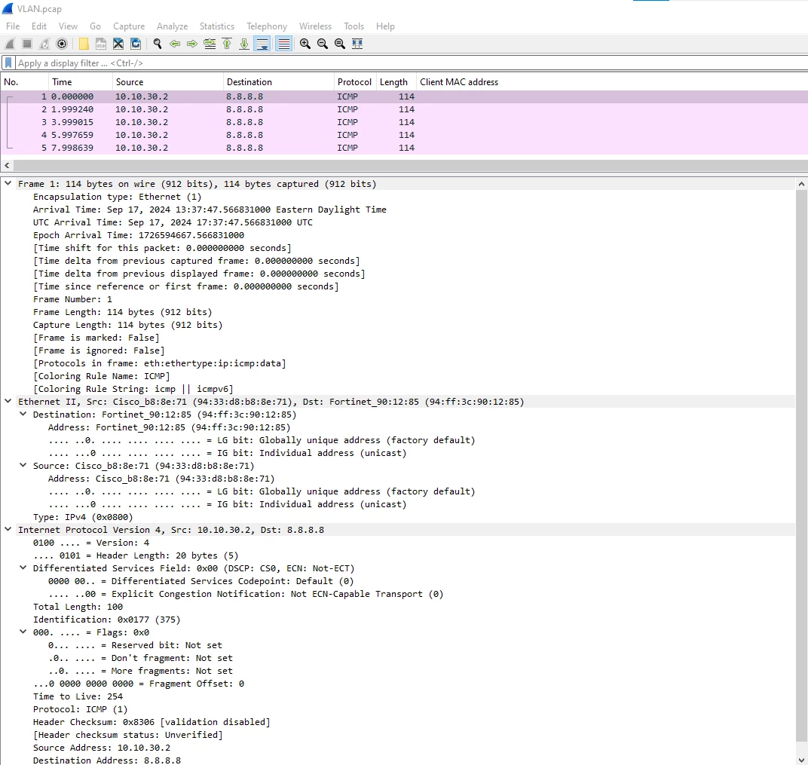This screenshot has height=765, width=808.
Task: Open the Help menu
Action: pyautogui.click(x=385, y=26)
